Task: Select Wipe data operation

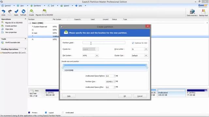Action: click(9, 29)
